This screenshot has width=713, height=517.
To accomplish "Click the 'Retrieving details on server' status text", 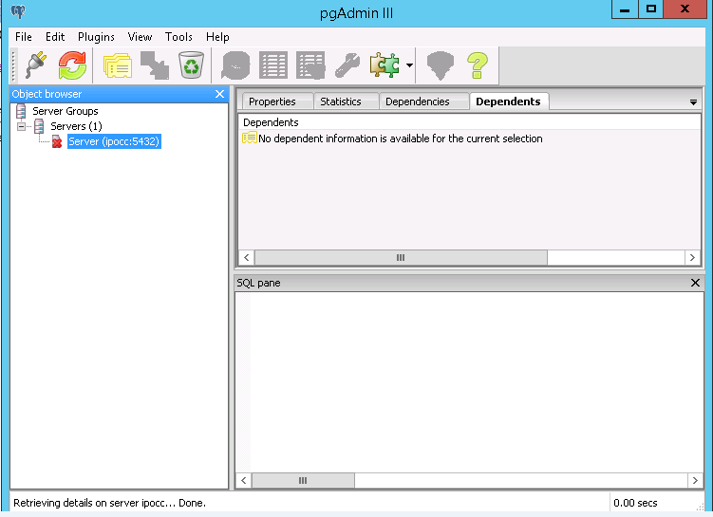I will tap(109, 503).
